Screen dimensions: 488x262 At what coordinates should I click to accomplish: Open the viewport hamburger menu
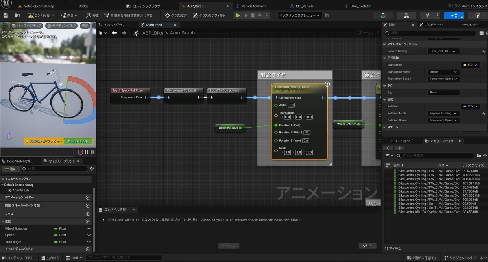click(4, 25)
